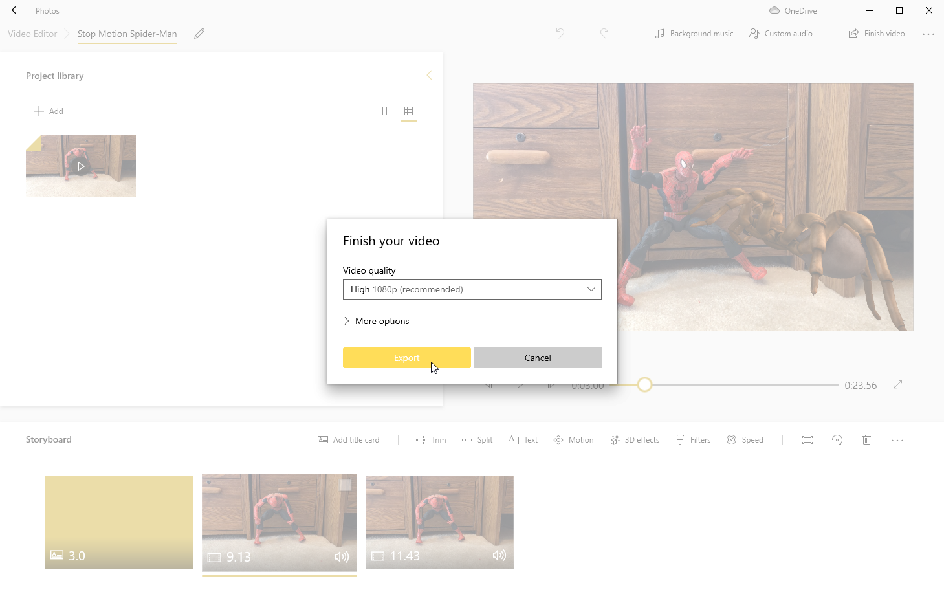Enter full screen preview
Viewport: 944px width, 603px height.
(898, 384)
